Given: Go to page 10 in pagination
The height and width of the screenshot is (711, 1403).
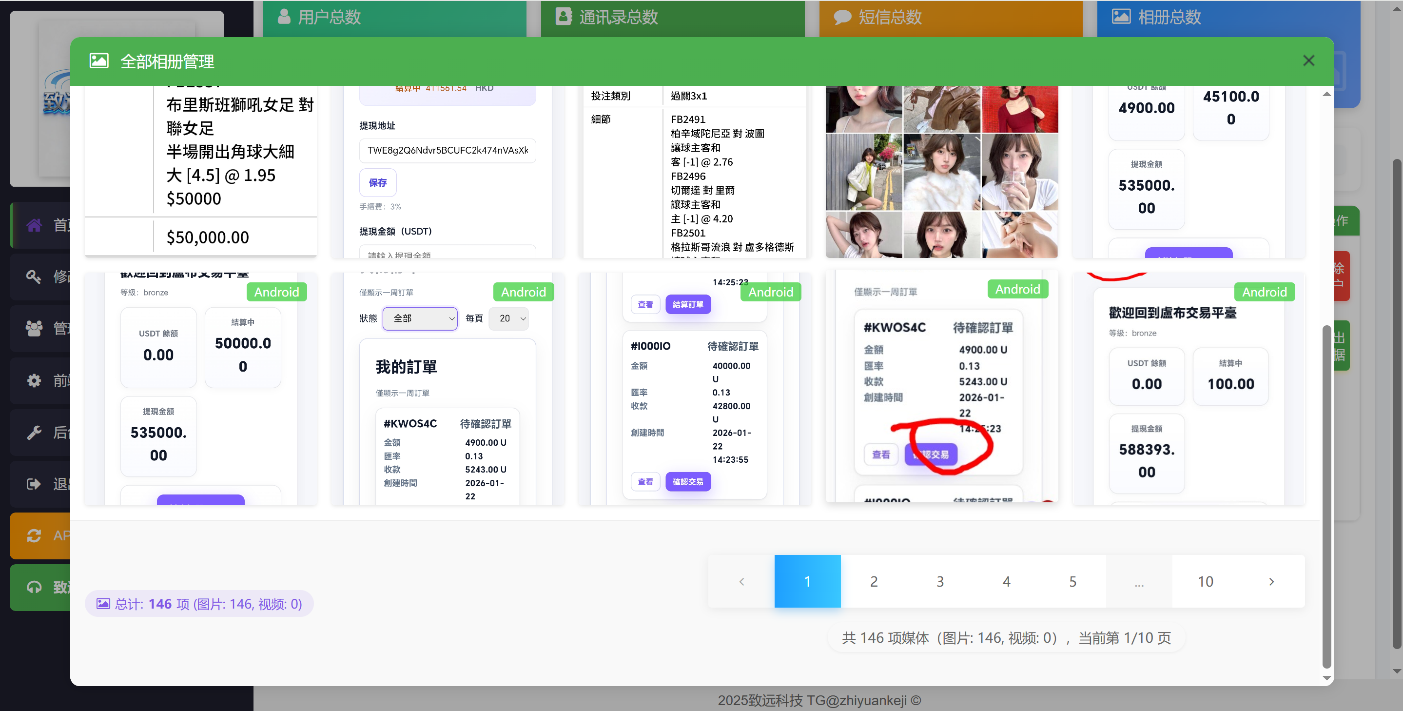Looking at the screenshot, I should (x=1205, y=581).
